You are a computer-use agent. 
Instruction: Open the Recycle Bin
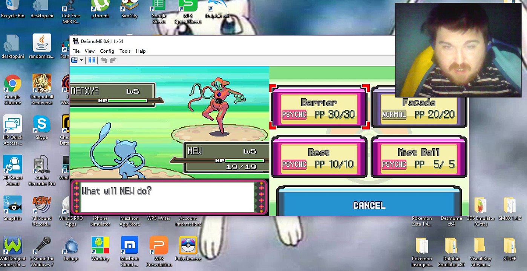(12, 9)
